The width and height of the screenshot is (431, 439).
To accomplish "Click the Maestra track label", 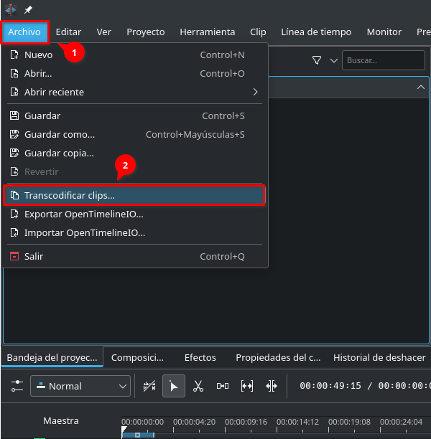I will tap(61, 420).
